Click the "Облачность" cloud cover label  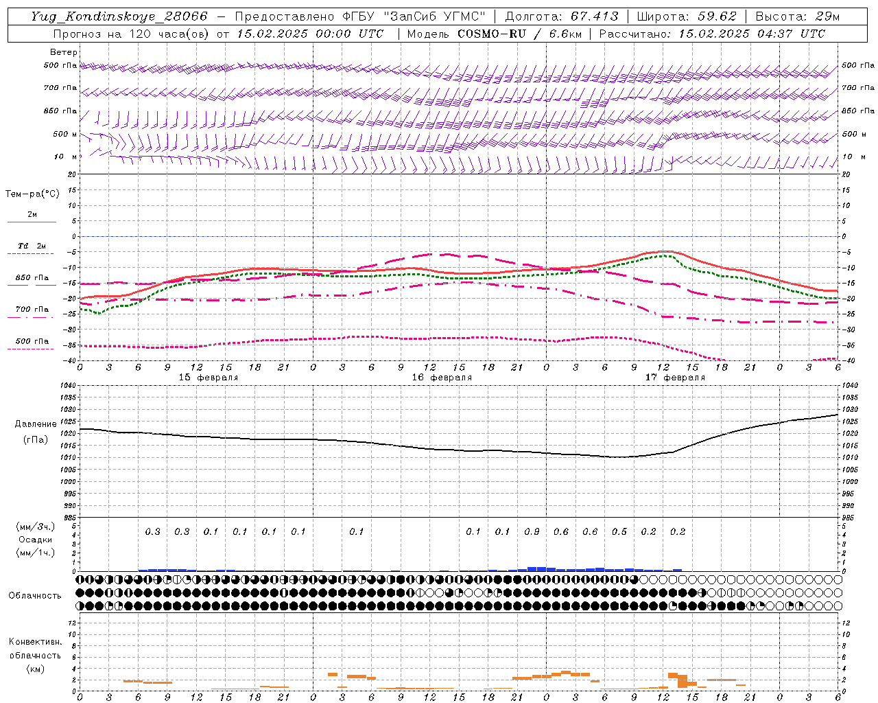(x=35, y=596)
